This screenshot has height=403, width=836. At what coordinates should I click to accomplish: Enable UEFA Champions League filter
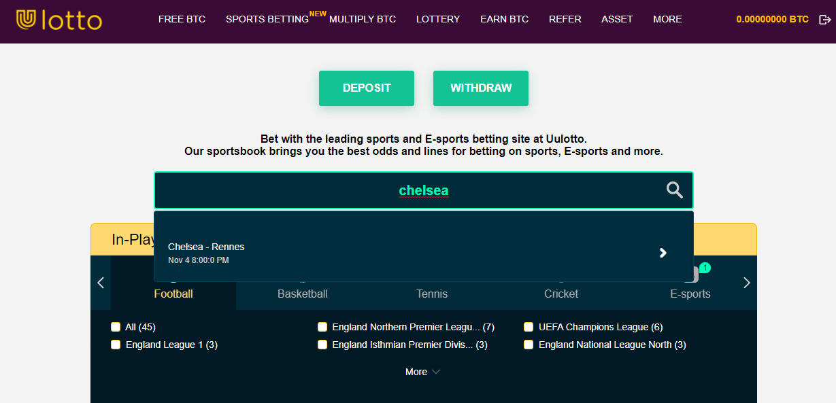(529, 327)
